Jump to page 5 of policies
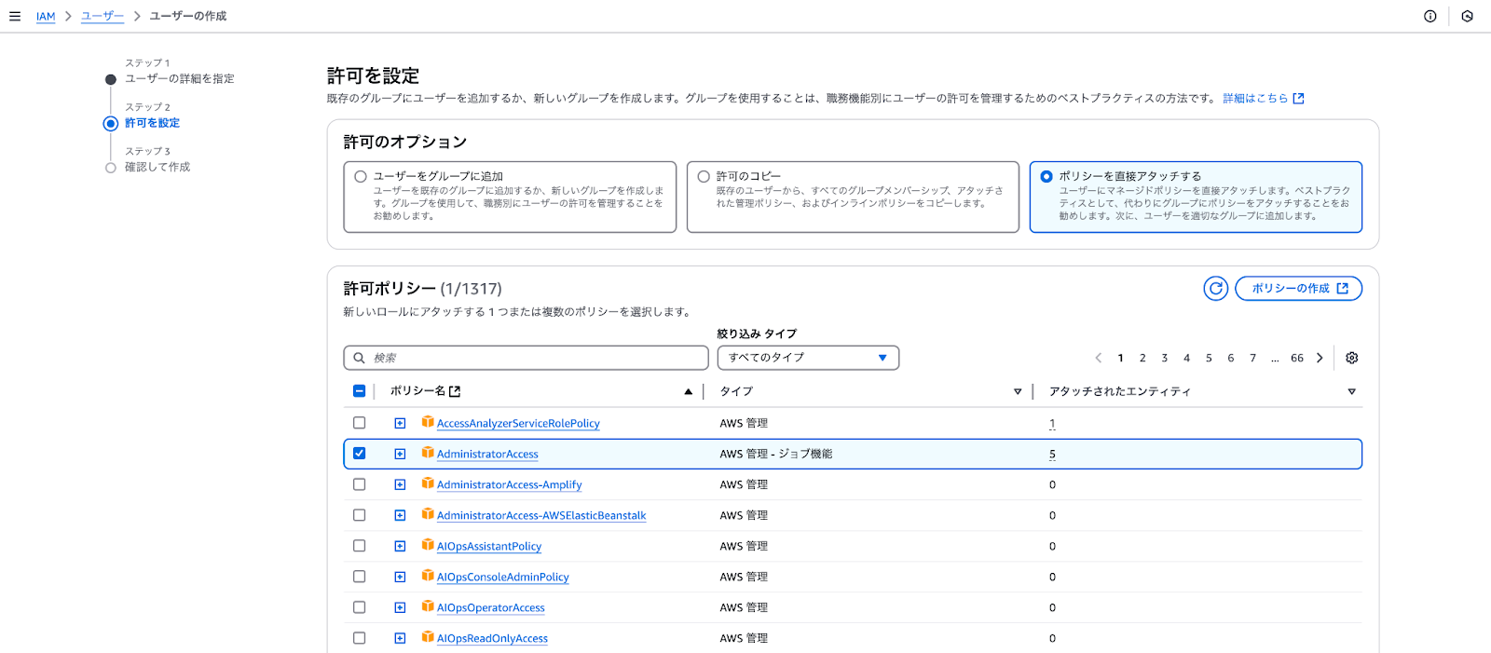The width and height of the screenshot is (1491, 653). pyautogui.click(x=1209, y=358)
